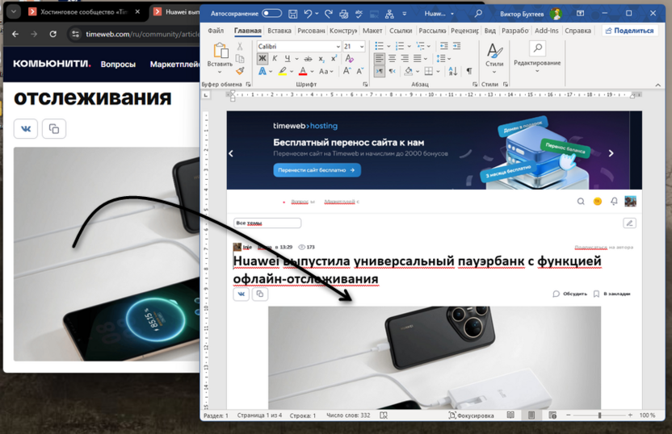The height and width of the screenshot is (434, 672).
Task: Toggle superscript x² formatting
Action: point(334,59)
